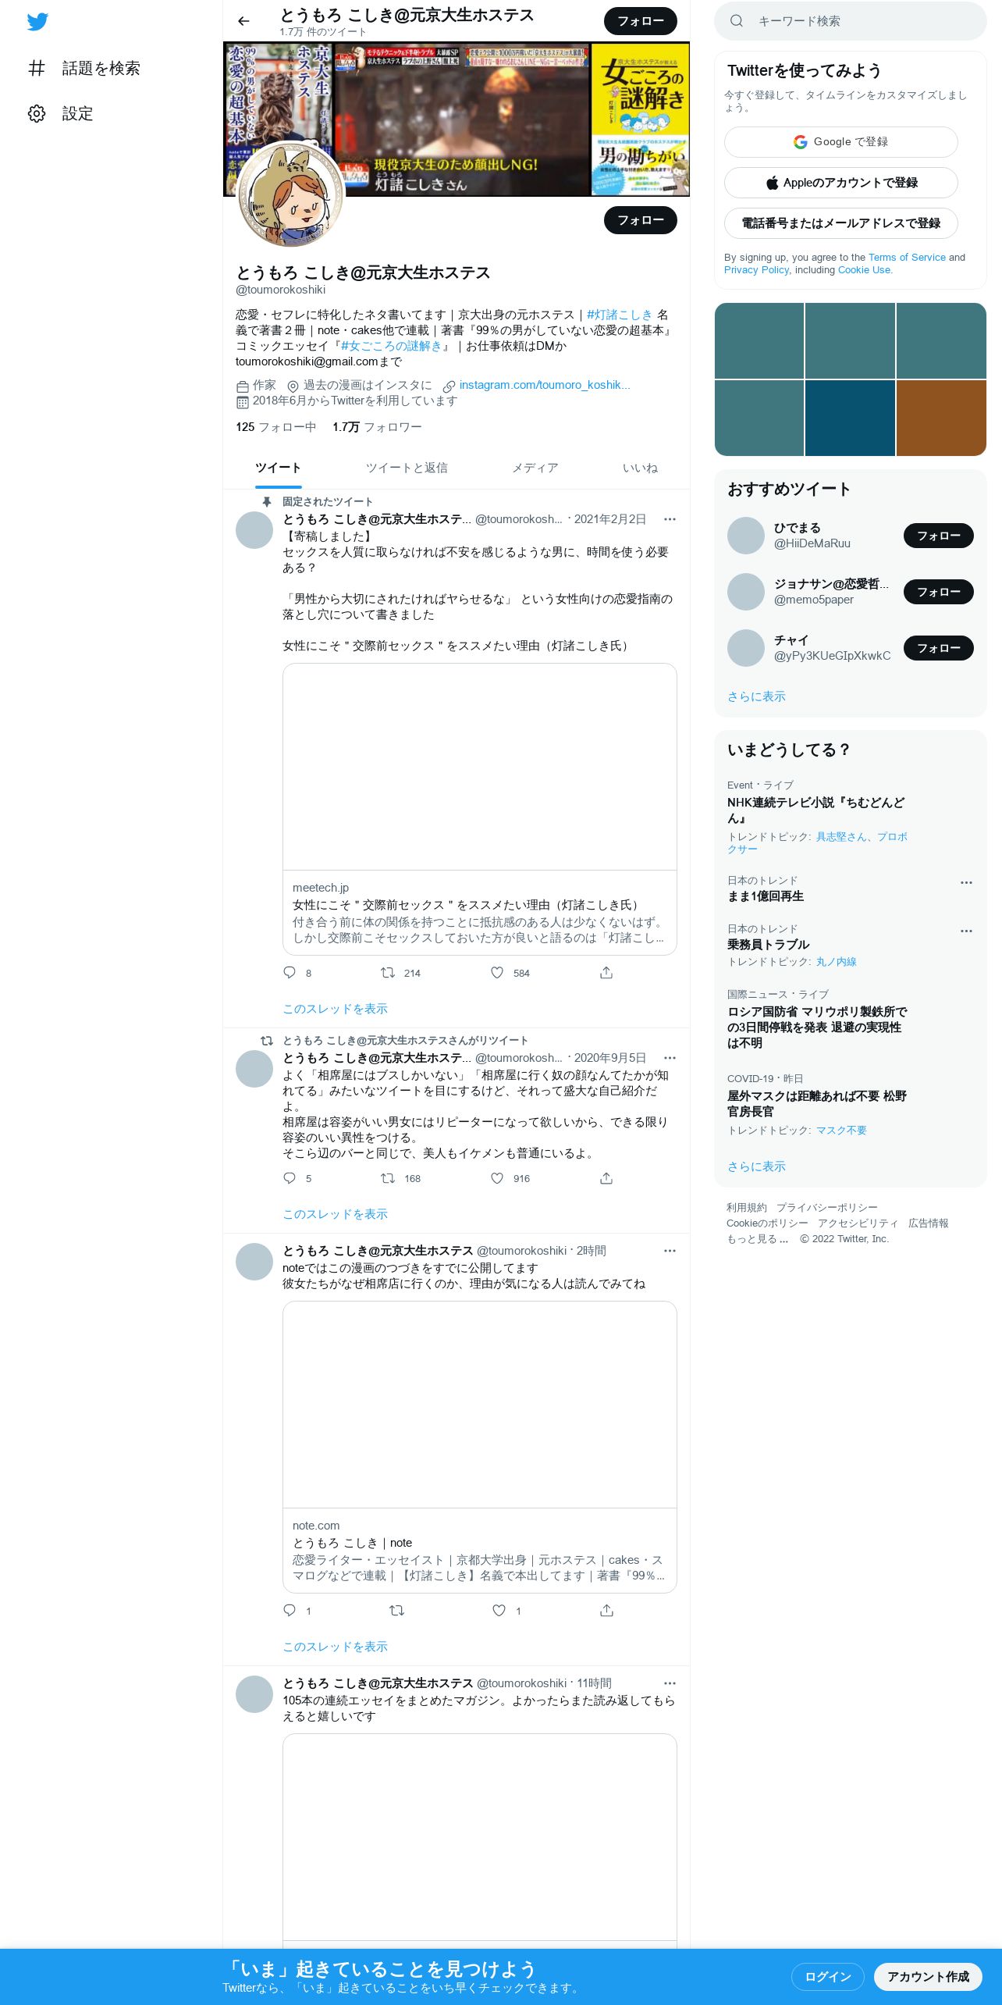The height and width of the screenshot is (2005, 1002).
Task: Click アカウント作成 in the bottom banner
Action: pyautogui.click(x=928, y=1977)
